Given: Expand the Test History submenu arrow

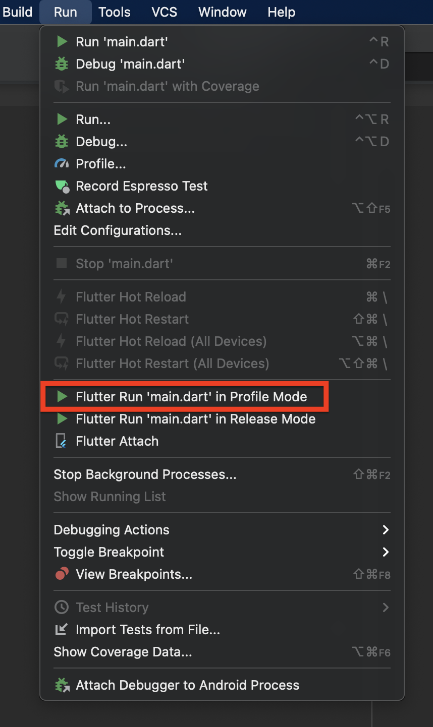Looking at the screenshot, I should point(386,607).
